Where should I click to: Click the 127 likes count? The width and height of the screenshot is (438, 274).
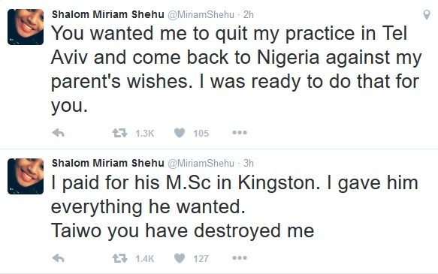[201, 259]
